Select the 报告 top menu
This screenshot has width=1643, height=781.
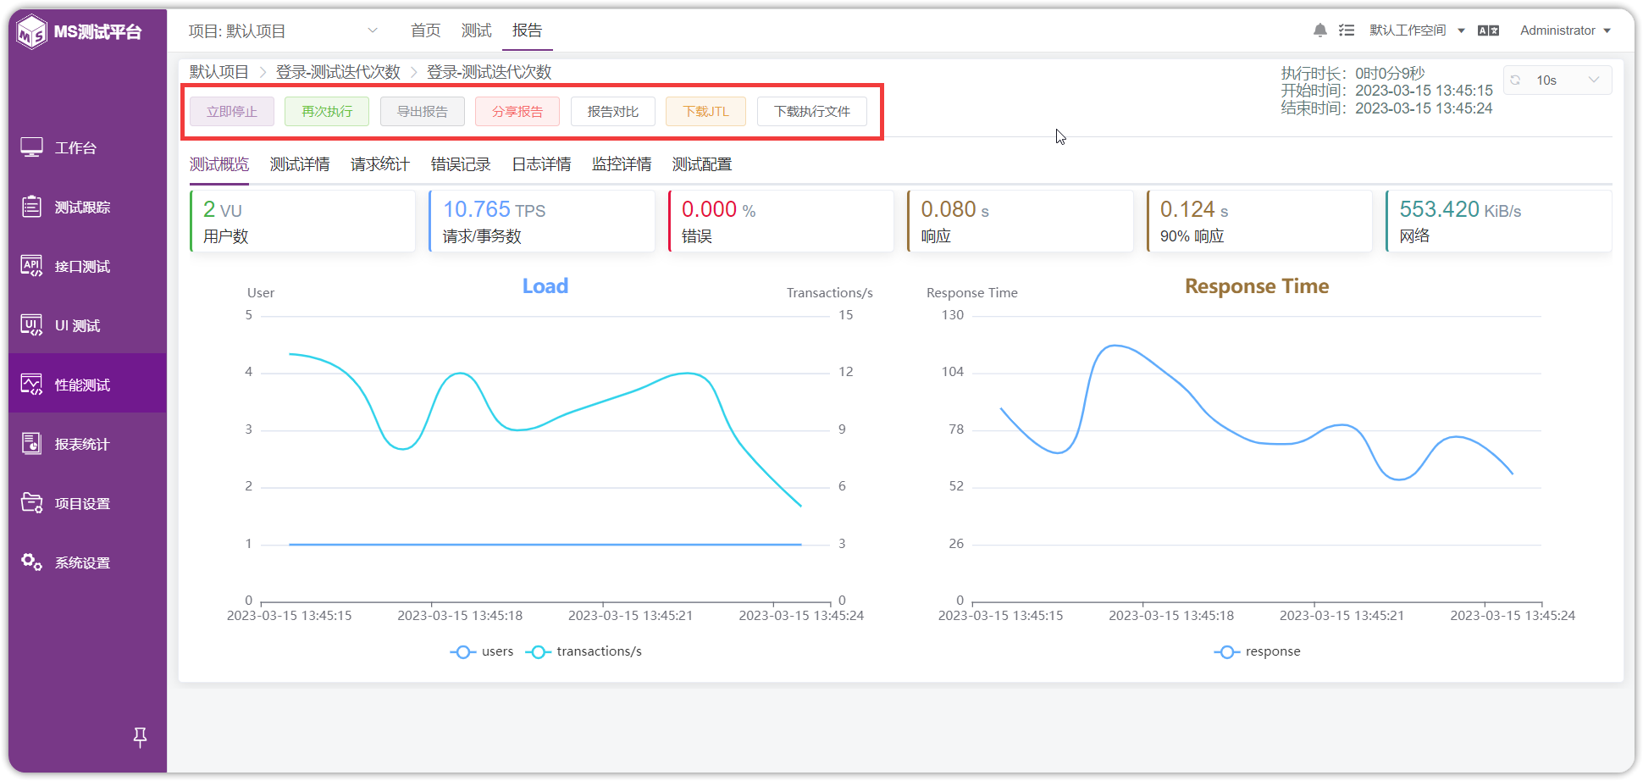[x=527, y=31]
